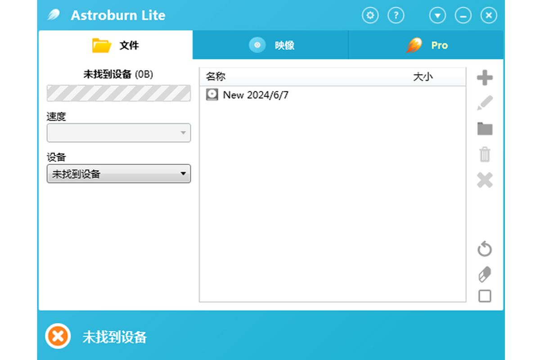Open the 速度 speed dropdown
This screenshot has height=360, width=540.
point(119,133)
